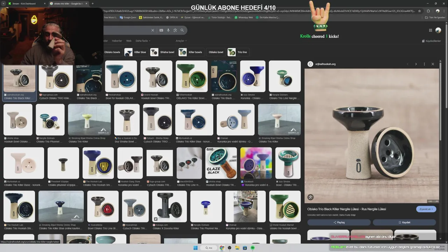Submit search with magnifier icon

pos(182,30)
